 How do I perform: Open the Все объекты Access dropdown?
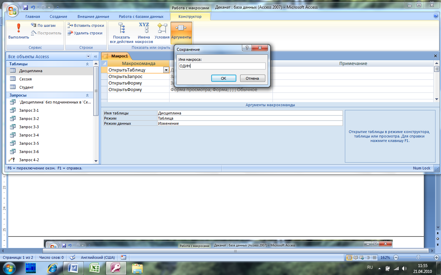tap(88, 56)
